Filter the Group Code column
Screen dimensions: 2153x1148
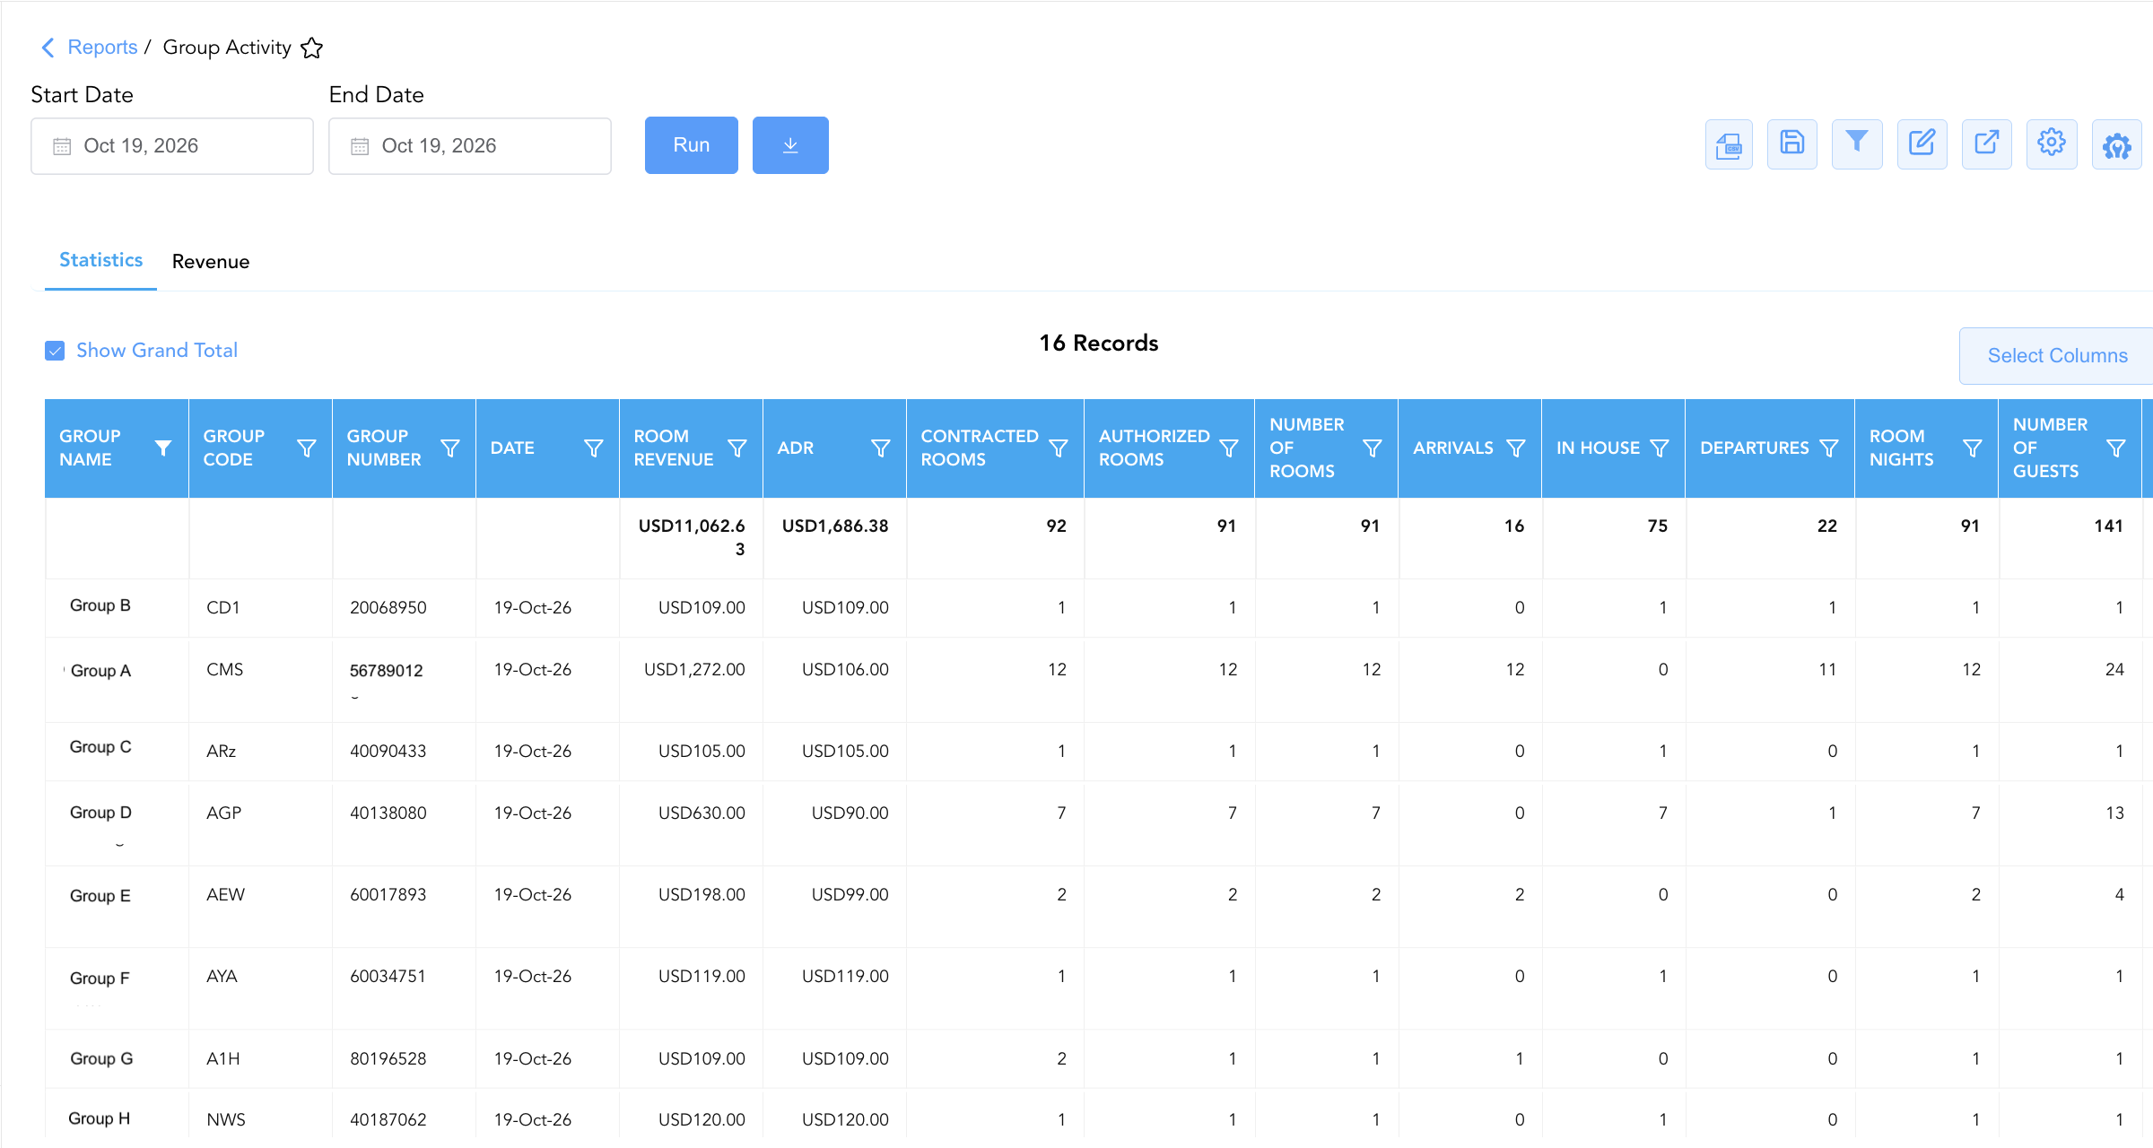(x=307, y=448)
